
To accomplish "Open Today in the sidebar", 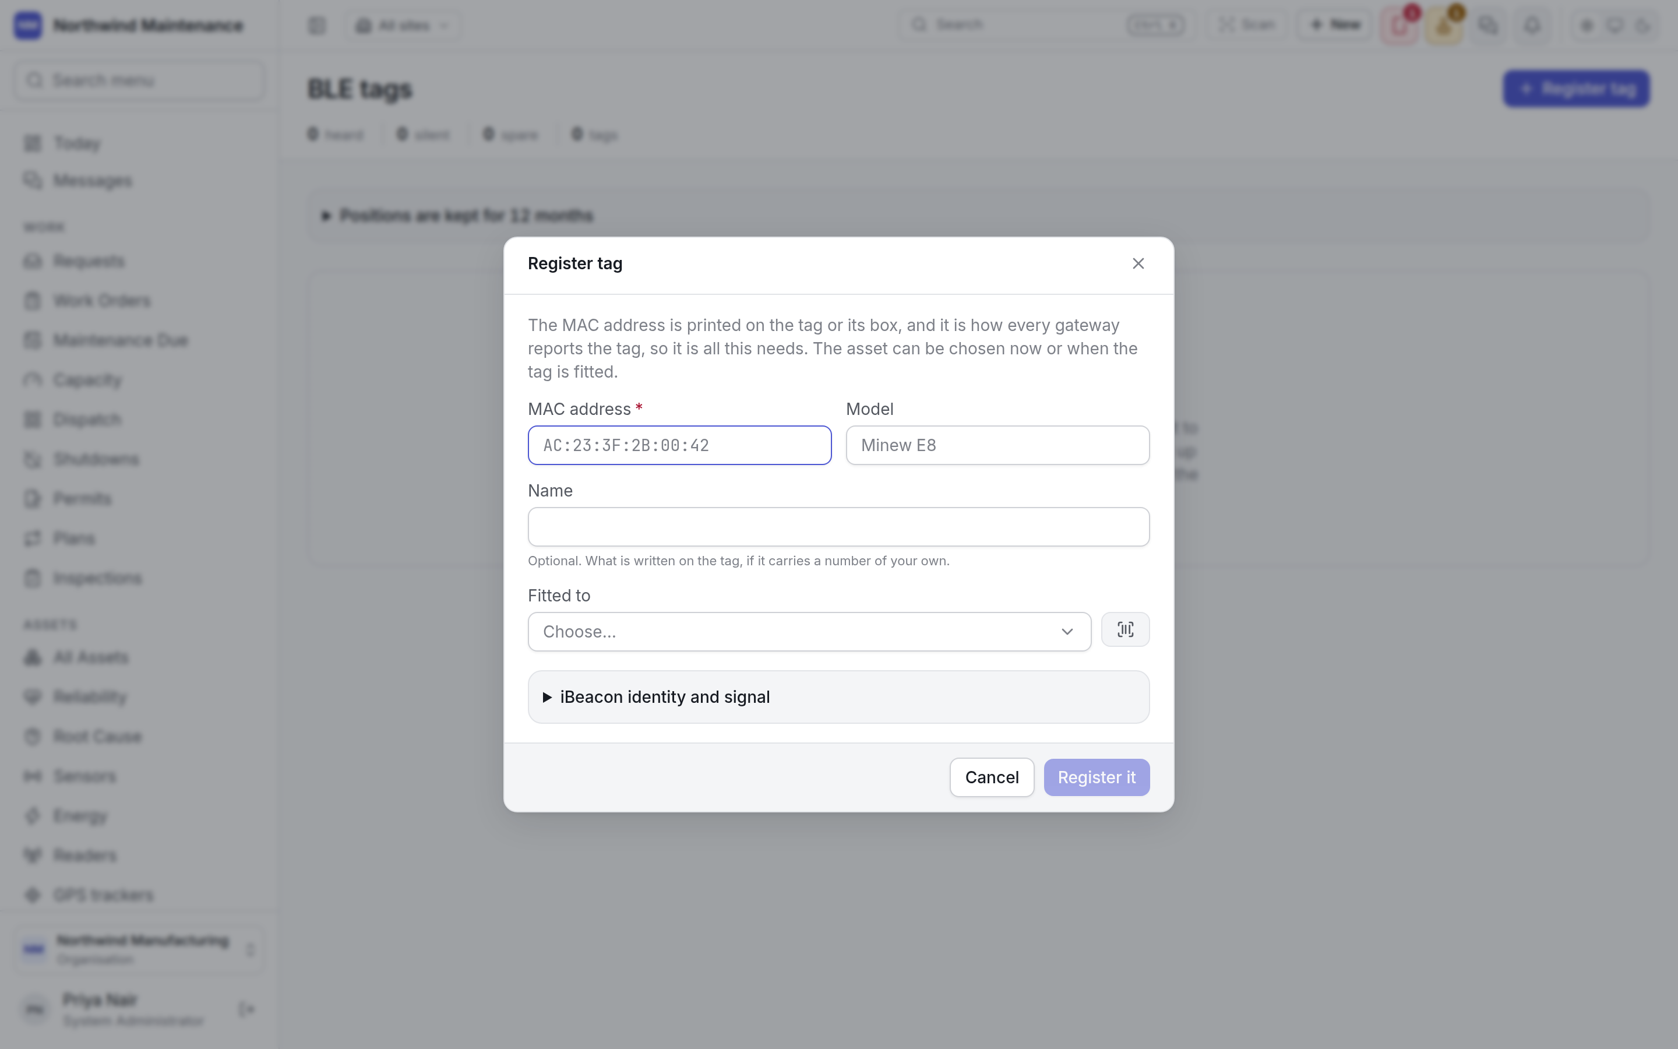I will 139,143.
